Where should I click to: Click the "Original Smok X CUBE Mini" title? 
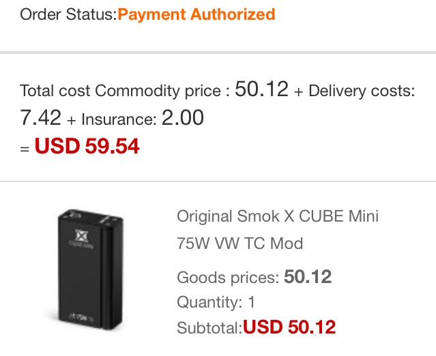(x=277, y=217)
